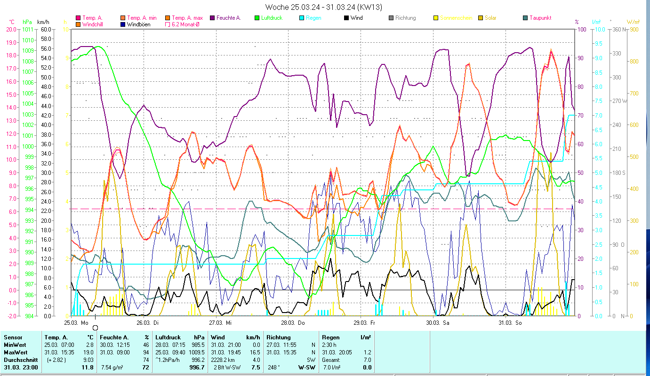Select the 'MaxWert' row label
Viewport: 650px width, 376px height.
(15, 352)
